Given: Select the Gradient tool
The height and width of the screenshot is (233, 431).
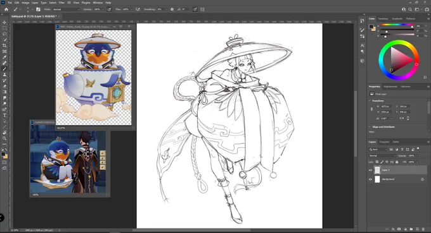Looking at the screenshot, I should point(4,92).
